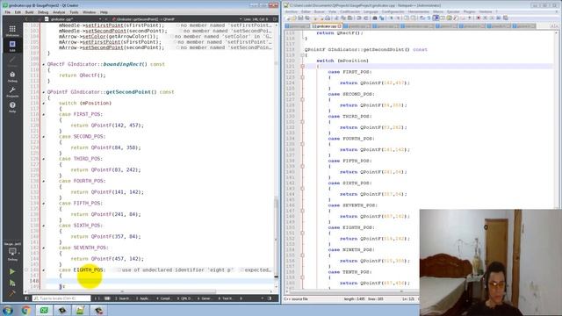Open Projects mode wrench icon
The width and height of the screenshot is (562, 316).
(x=12, y=91)
